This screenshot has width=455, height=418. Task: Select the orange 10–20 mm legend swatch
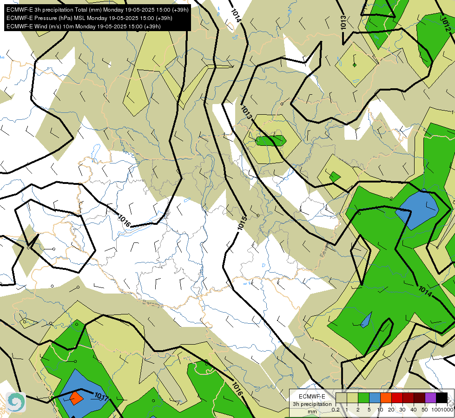coord(386,398)
